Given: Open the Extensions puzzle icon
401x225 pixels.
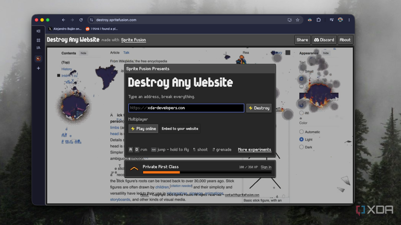Looking at the screenshot, I should click(x=319, y=20).
